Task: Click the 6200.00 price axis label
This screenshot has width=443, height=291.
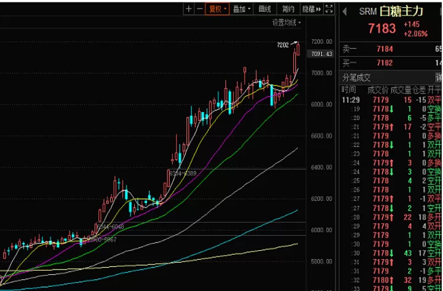Action: (322, 199)
